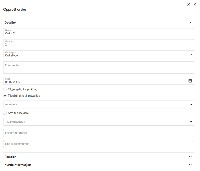Viewport: 200px width, 171px height.
Task: Click the Ordrenr input field
Action: point(99,44)
